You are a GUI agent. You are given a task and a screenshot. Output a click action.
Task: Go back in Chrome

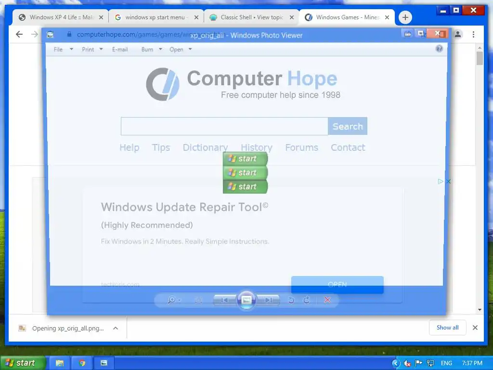[19, 34]
